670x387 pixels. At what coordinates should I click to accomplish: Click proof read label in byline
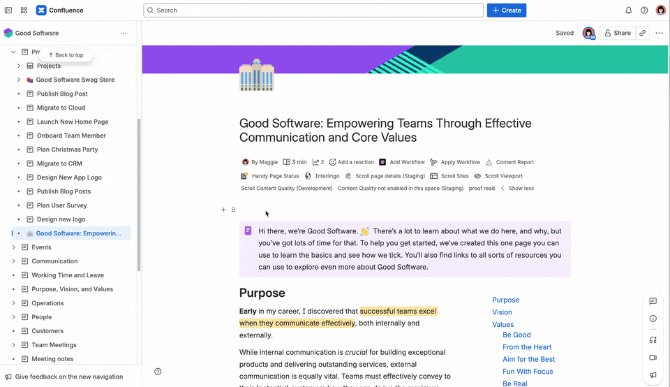pos(482,188)
